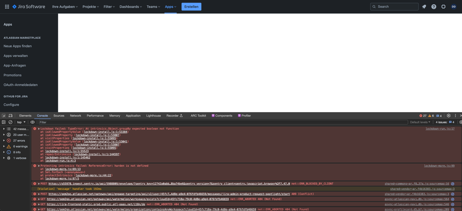Switch to the Application tab
Screen dimensions: 462x211
point(133,116)
